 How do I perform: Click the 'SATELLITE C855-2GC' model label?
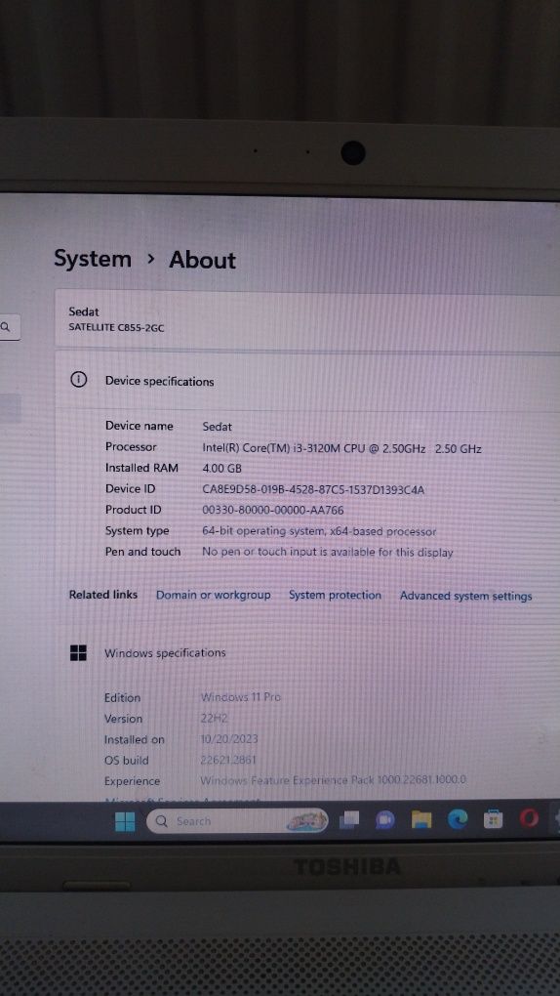[116, 328]
